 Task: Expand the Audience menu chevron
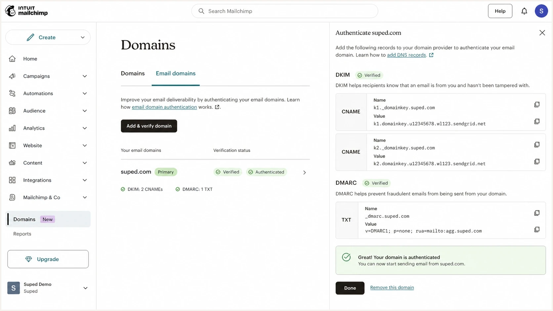[85, 111]
